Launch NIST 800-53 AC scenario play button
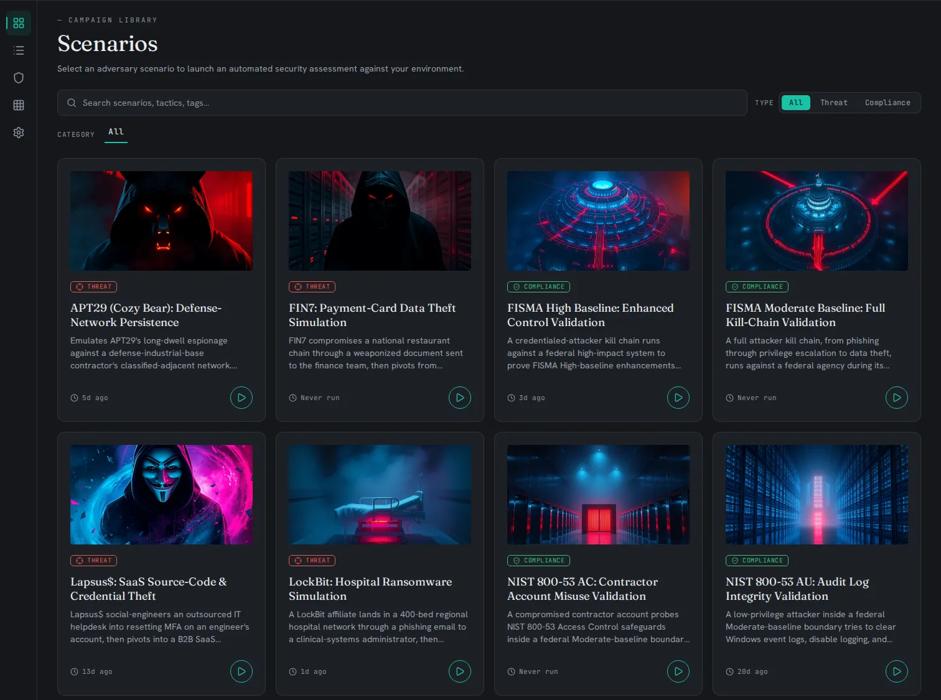This screenshot has height=700, width=941. pyautogui.click(x=678, y=671)
